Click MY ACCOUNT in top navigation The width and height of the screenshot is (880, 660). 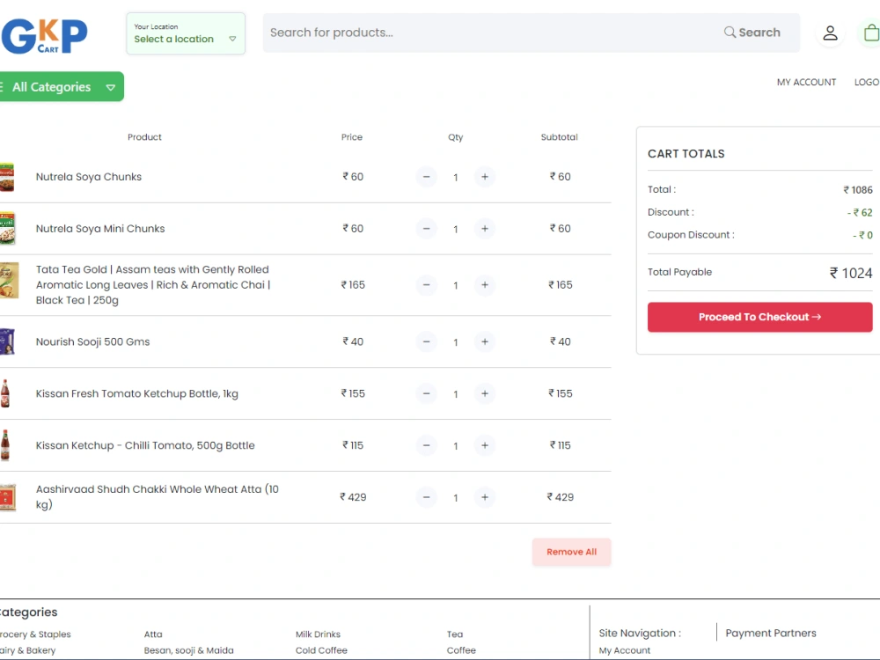(806, 82)
